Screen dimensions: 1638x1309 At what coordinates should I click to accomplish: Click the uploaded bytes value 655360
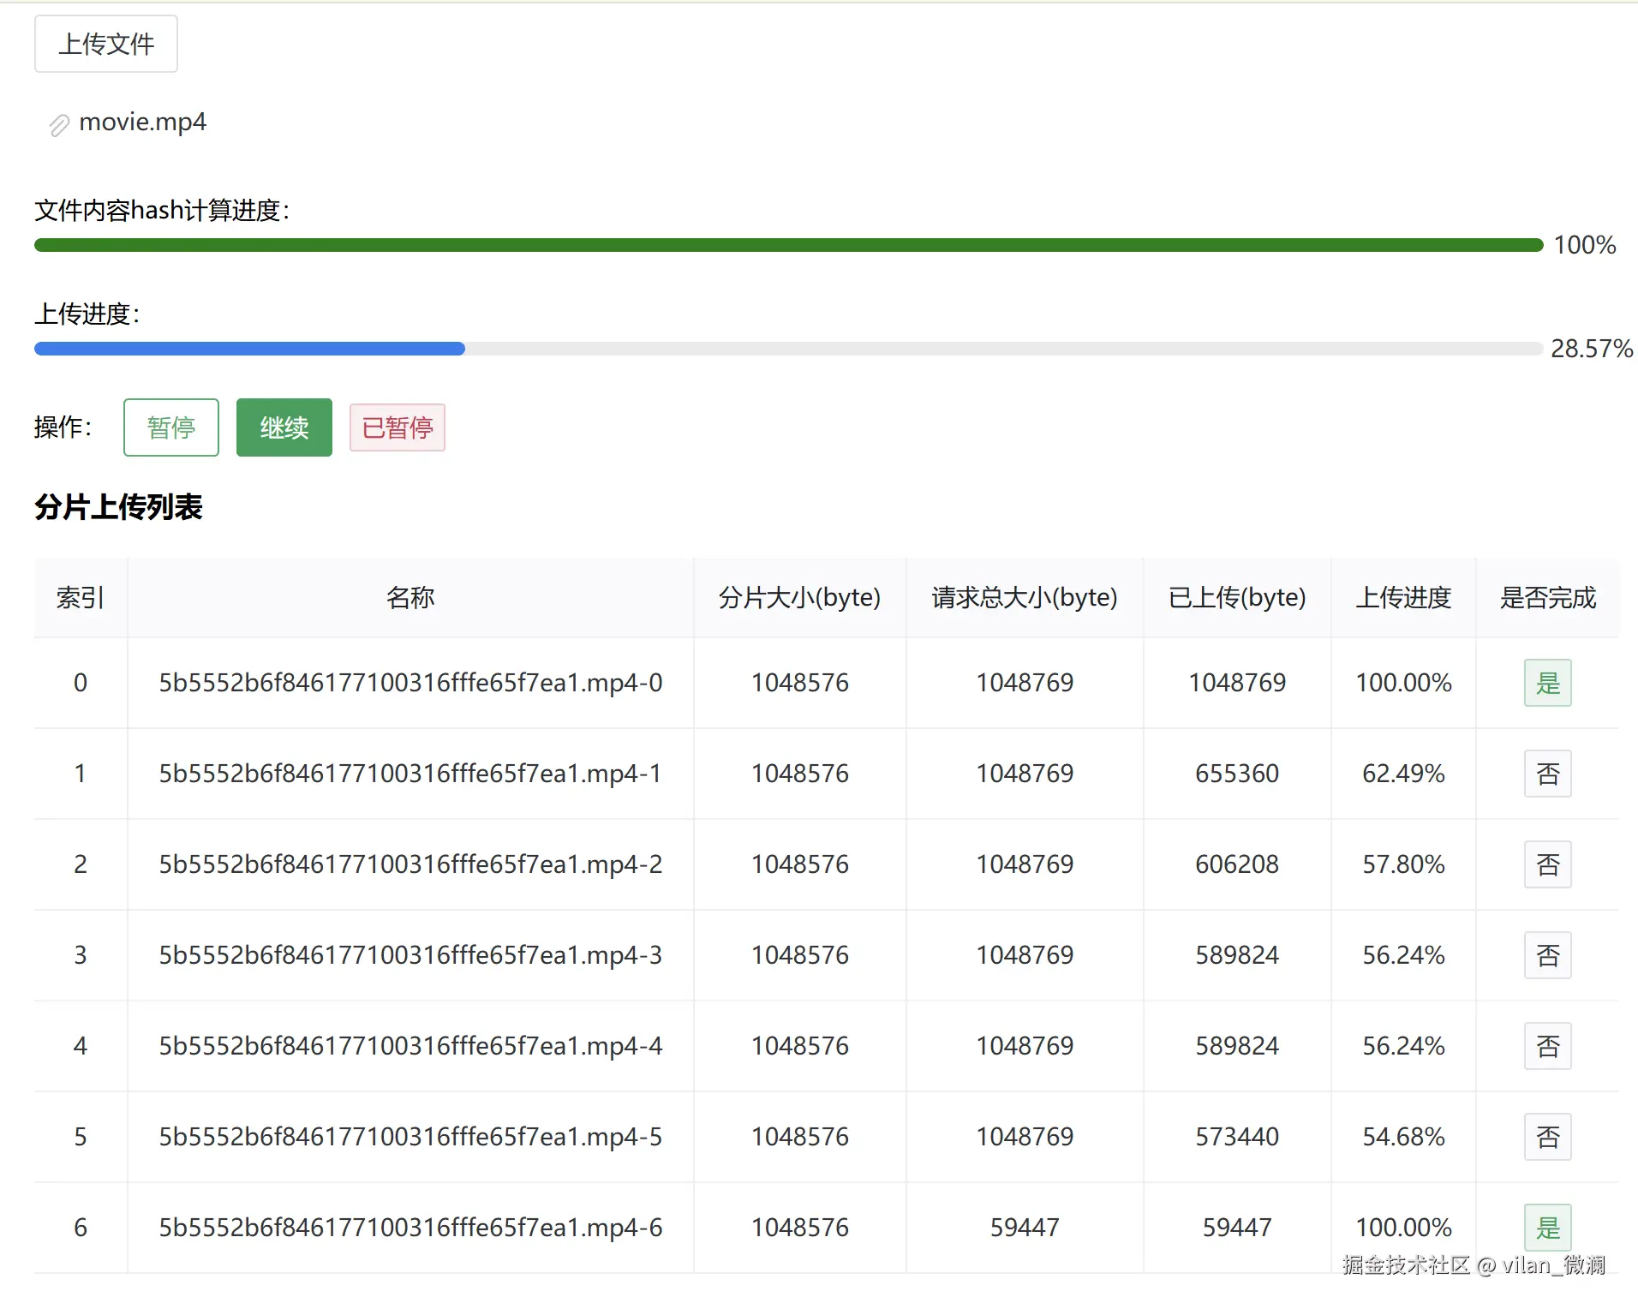1237,774
